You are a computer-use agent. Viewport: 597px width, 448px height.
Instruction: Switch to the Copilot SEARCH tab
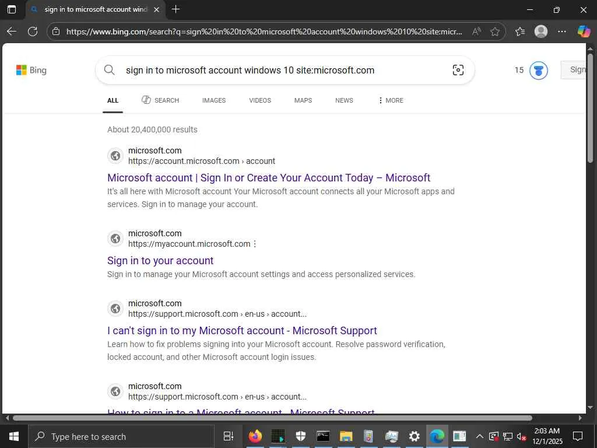tap(160, 100)
